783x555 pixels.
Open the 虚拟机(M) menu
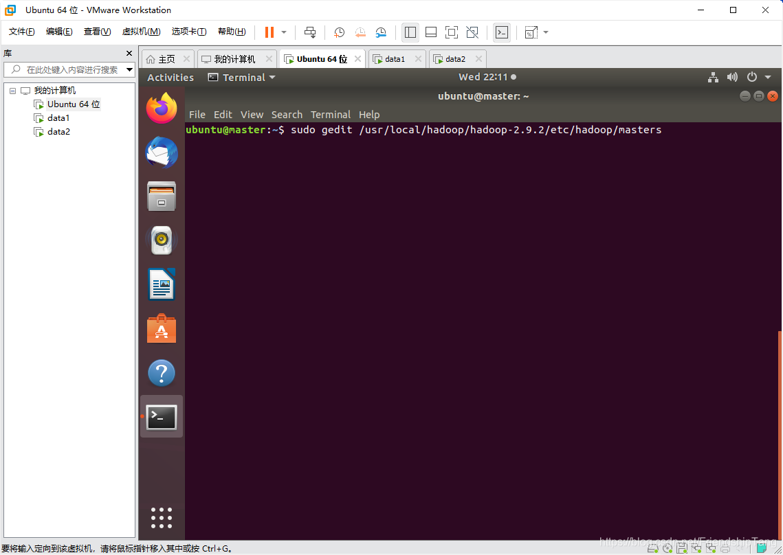142,32
